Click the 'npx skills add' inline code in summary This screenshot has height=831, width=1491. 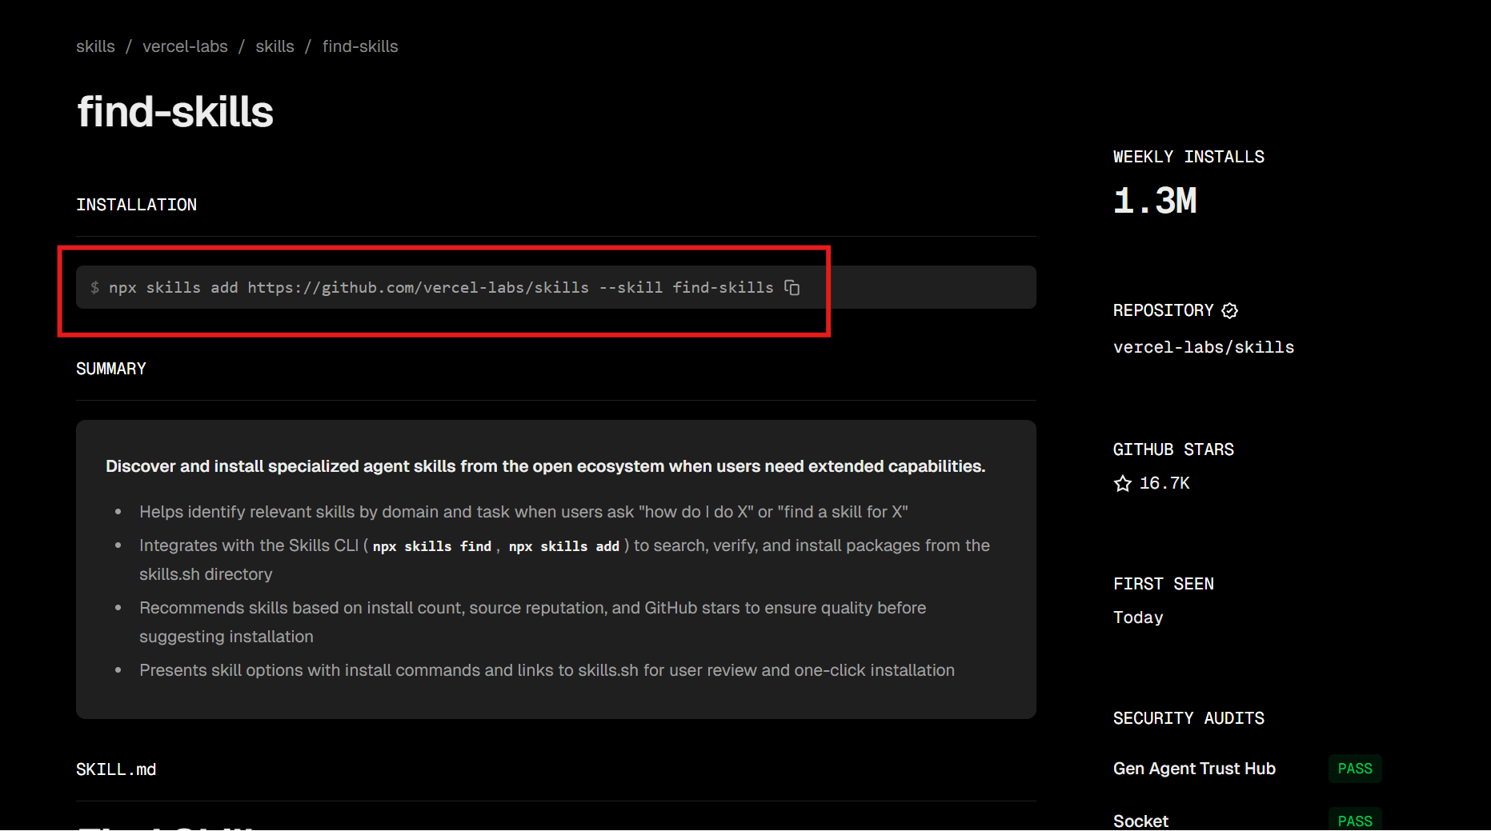click(x=564, y=546)
